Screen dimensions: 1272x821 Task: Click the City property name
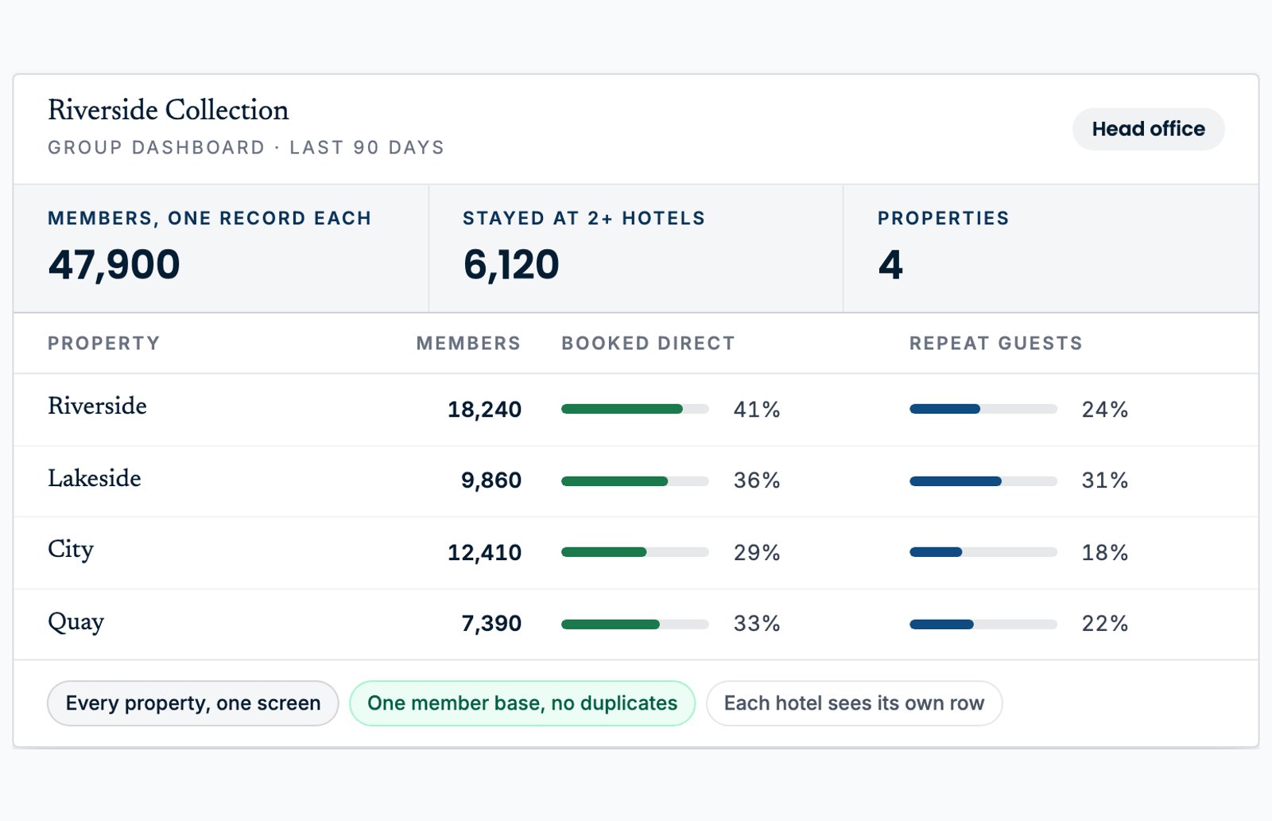tap(71, 550)
